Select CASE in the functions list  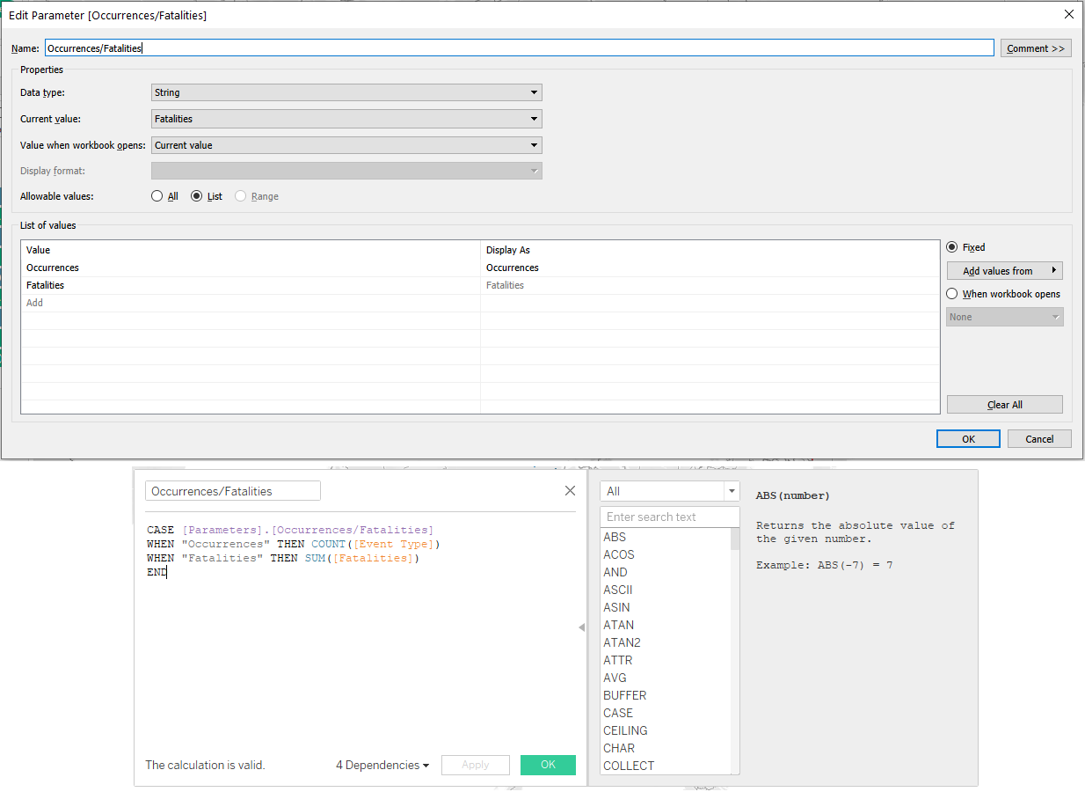[618, 713]
